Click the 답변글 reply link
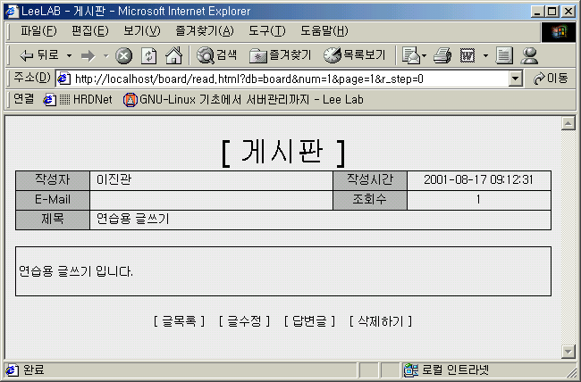Screen dimensions: 581x382 coord(309,321)
